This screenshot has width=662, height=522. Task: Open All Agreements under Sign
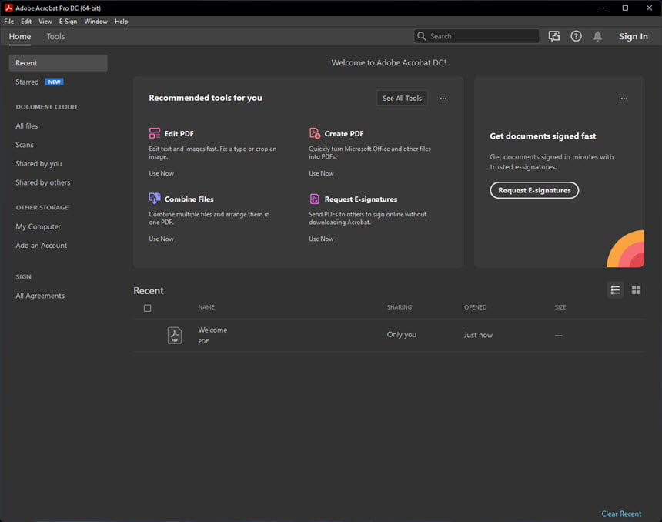point(40,296)
